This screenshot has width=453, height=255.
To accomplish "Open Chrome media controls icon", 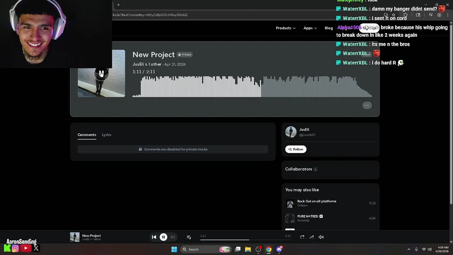I will [431, 15].
